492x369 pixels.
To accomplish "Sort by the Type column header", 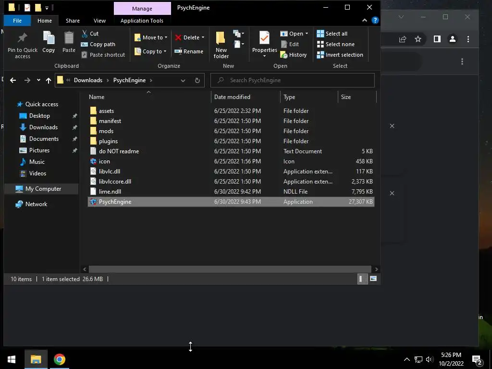I will pyautogui.click(x=309, y=97).
